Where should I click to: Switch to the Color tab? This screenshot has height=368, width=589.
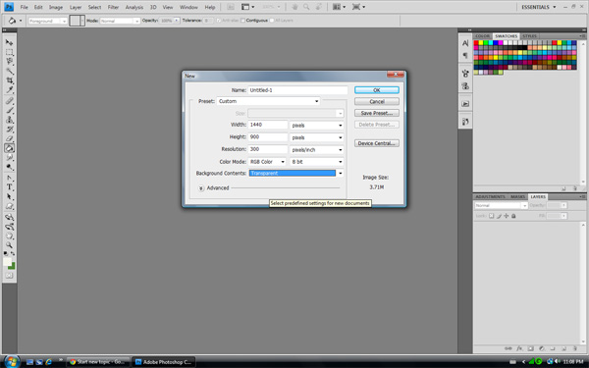click(482, 36)
